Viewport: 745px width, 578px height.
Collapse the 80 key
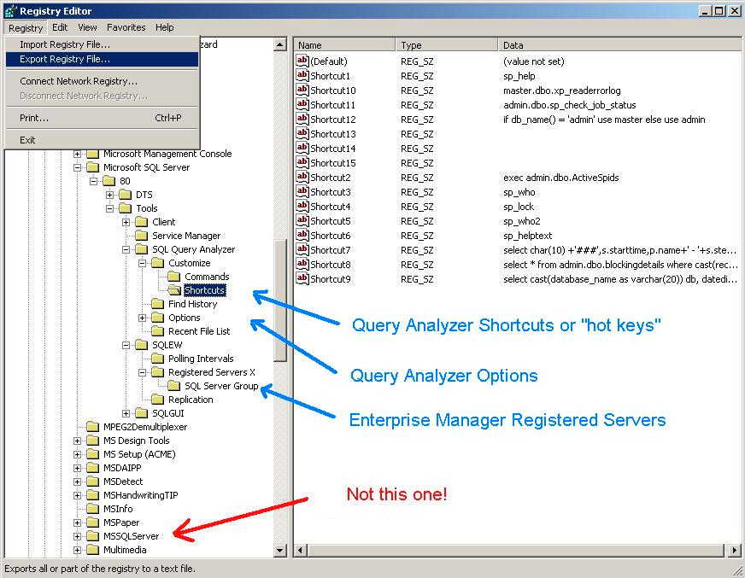pyautogui.click(x=93, y=181)
